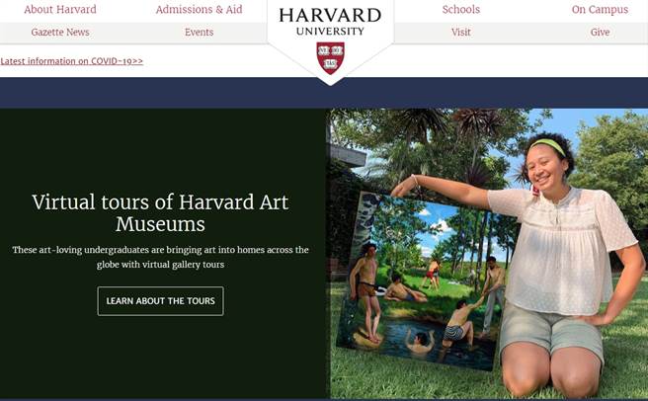
Task: Click the art-loving undergraduates description text
Action: [x=160, y=257]
